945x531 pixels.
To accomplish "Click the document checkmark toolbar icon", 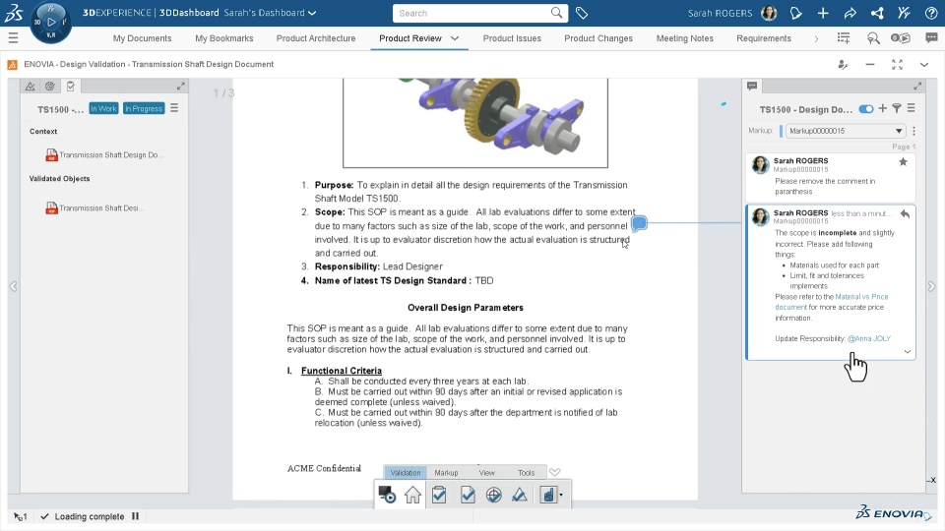I will tap(467, 495).
